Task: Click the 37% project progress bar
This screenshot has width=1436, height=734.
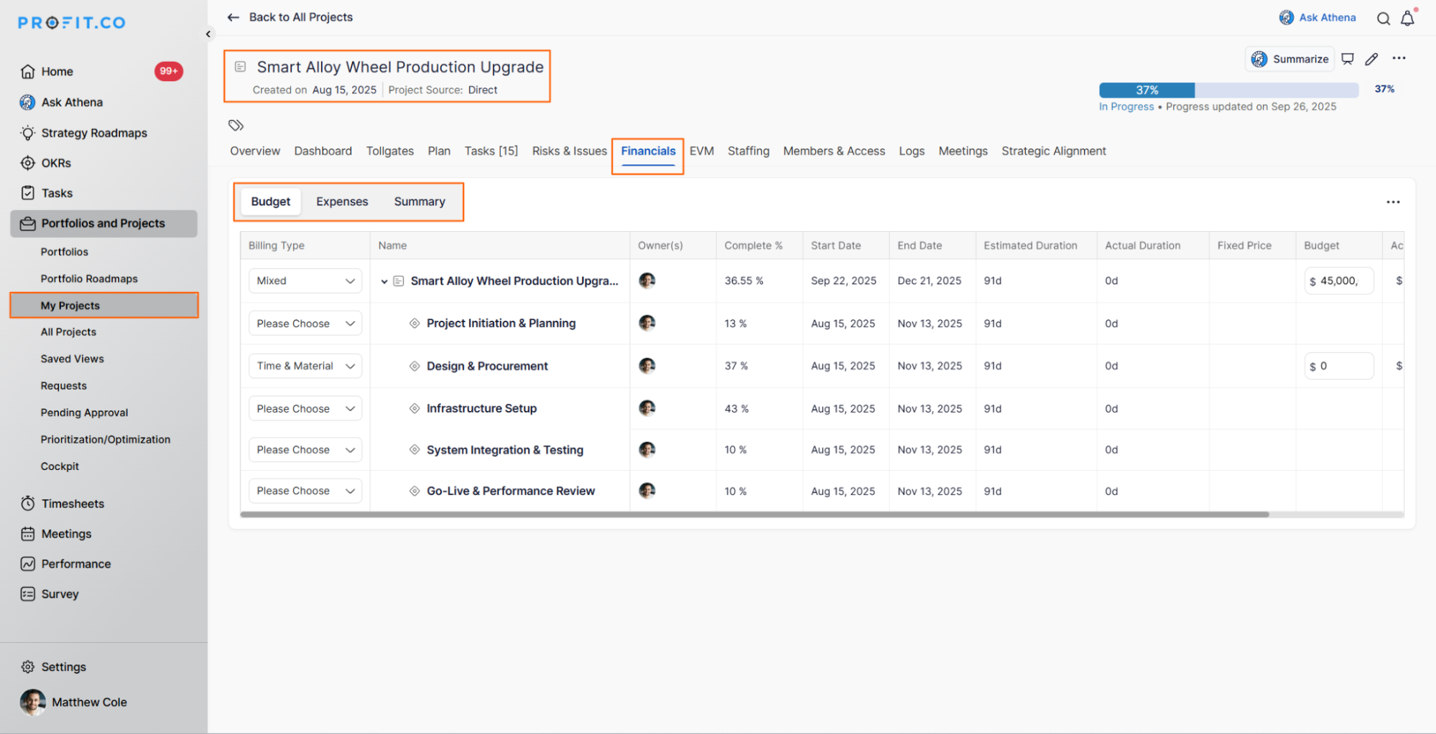Action: pyautogui.click(x=1228, y=90)
